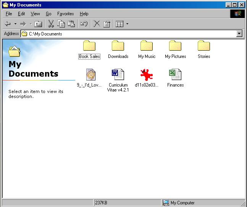Click the "Book Sales" label
The image size is (247, 207).
tap(89, 56)
